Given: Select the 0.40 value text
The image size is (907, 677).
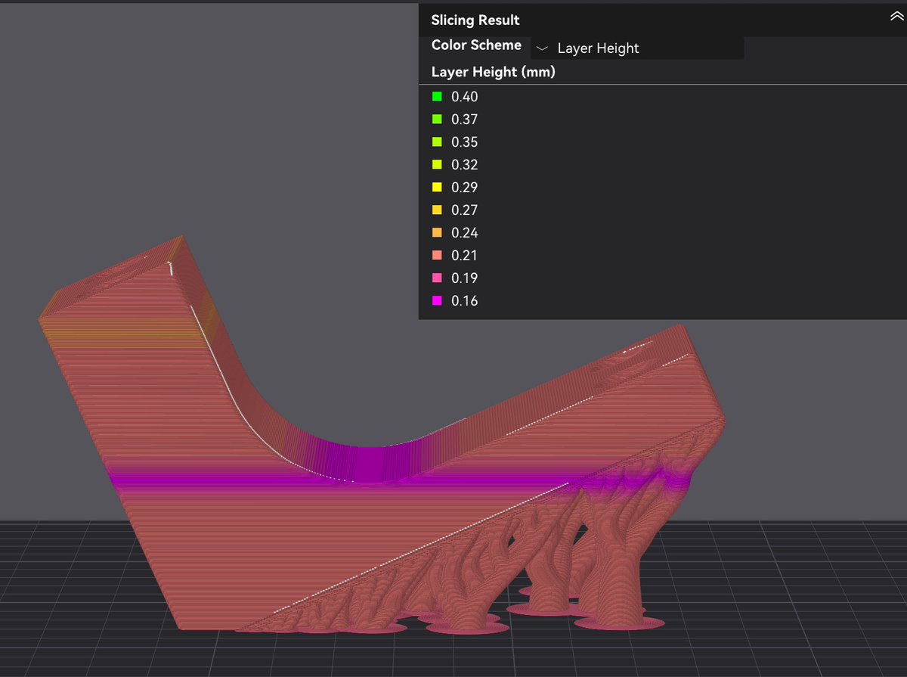Looking at the screenshot, I should tap(464, 97).
